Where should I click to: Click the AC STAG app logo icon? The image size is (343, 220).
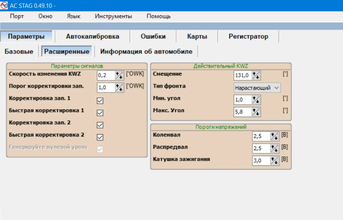[4, 5]
